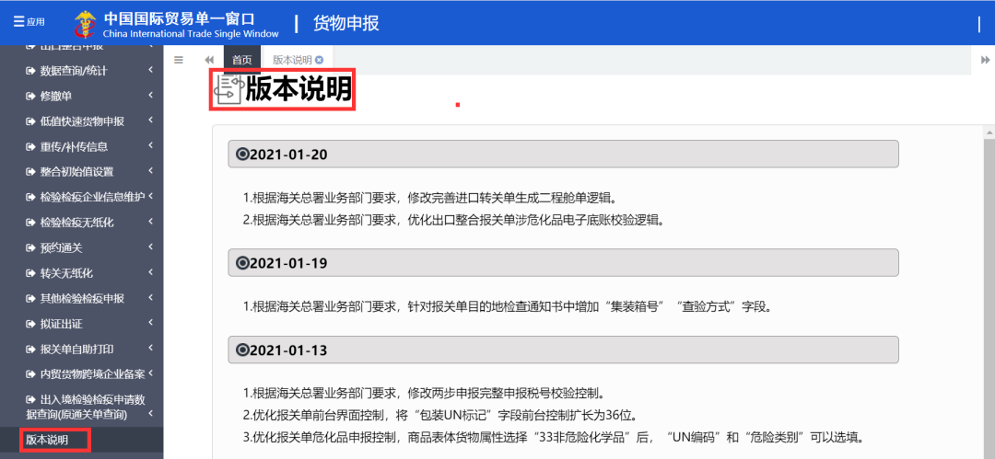This screenshot has width=995, height=459.
Task: Click text about 两步申报完整申报税号校验
Action: pyautogui.click(x=423, y=392)
